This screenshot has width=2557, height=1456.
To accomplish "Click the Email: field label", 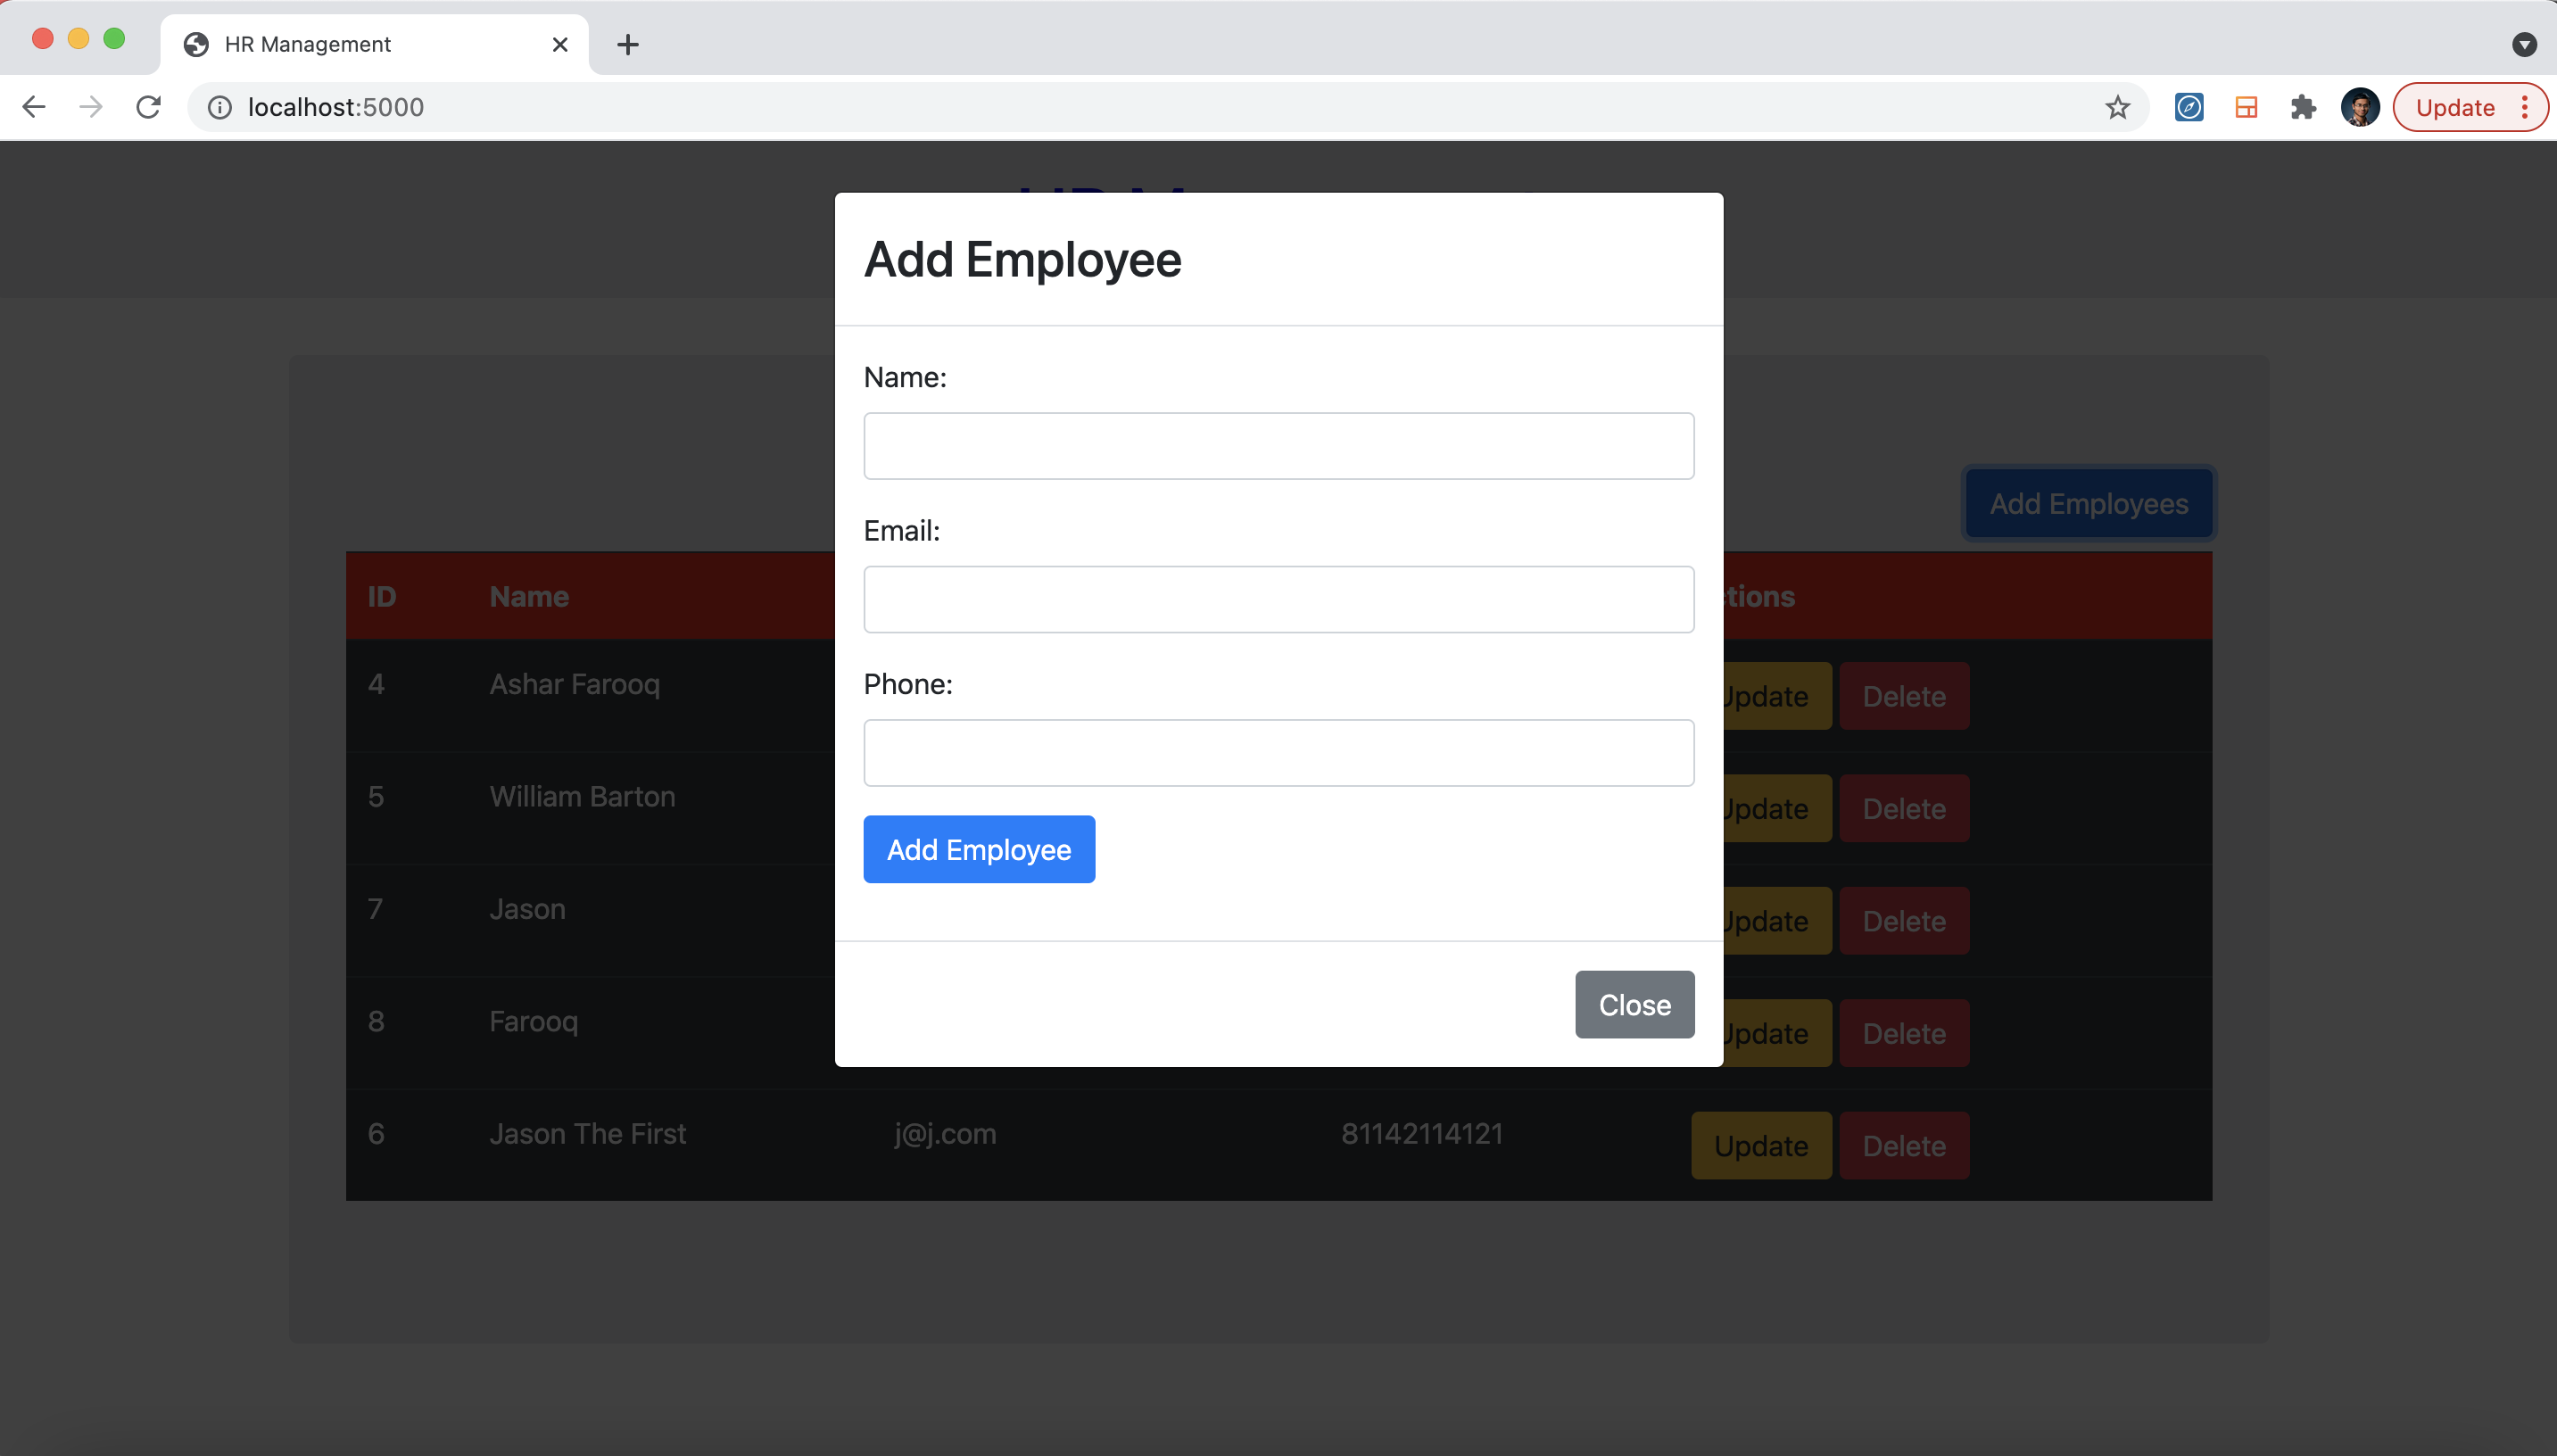I will (901, 531).
